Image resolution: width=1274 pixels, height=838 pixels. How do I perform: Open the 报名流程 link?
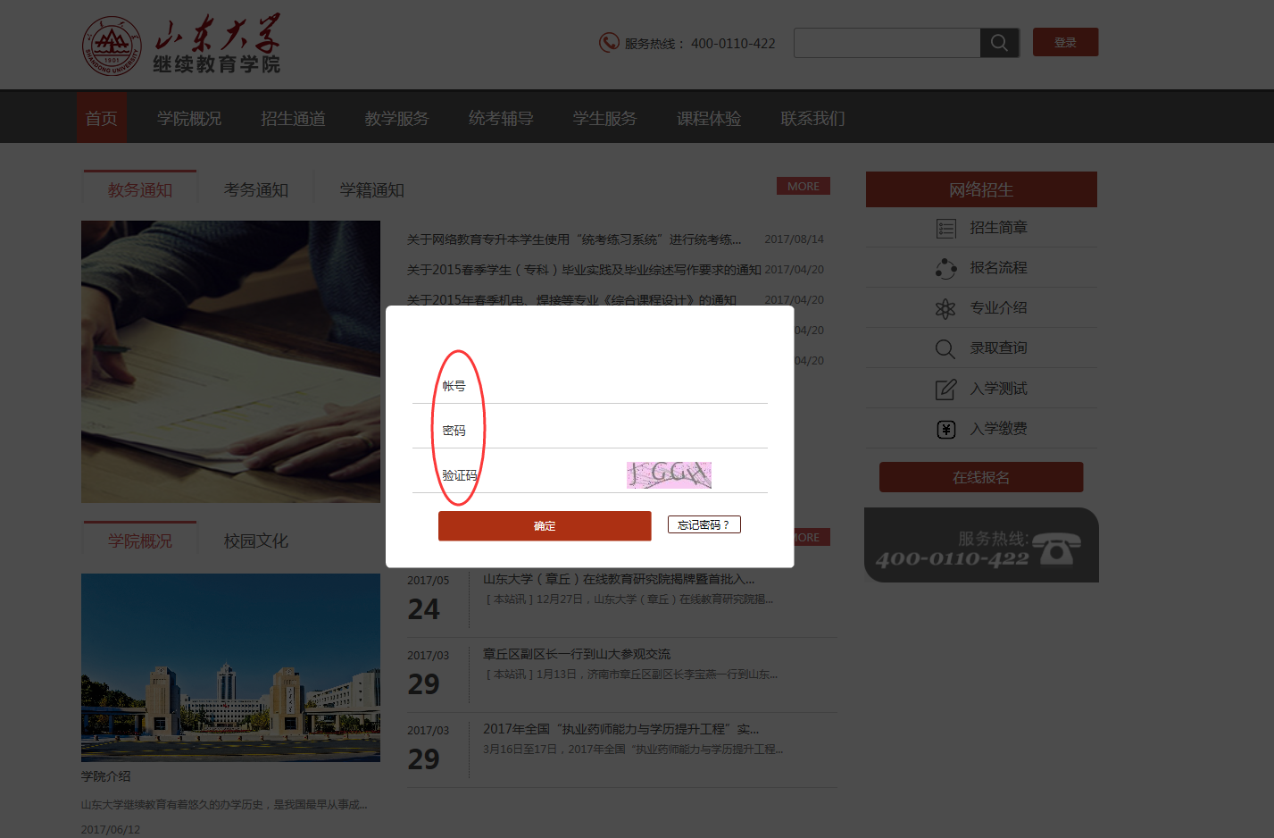(998, 268)
